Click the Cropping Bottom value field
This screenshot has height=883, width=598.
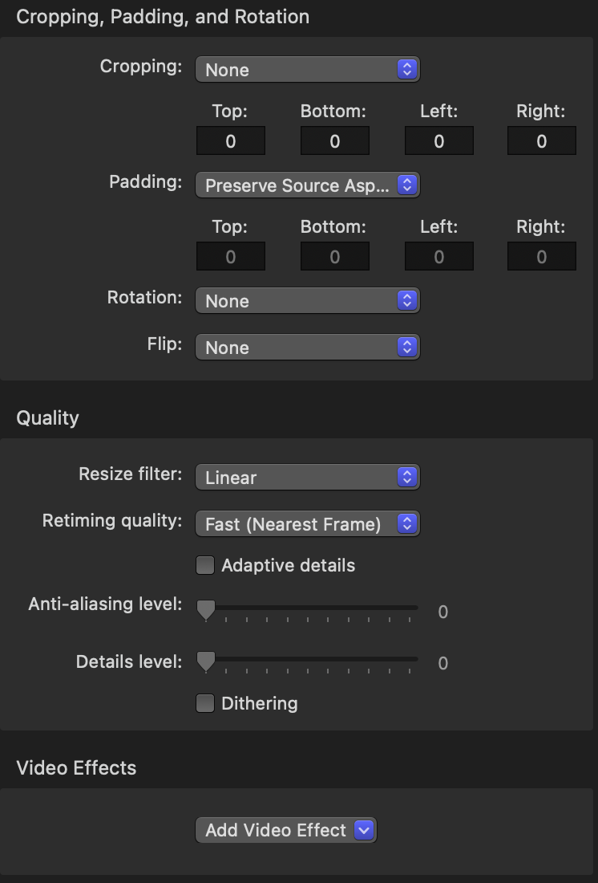pos(334,142)
